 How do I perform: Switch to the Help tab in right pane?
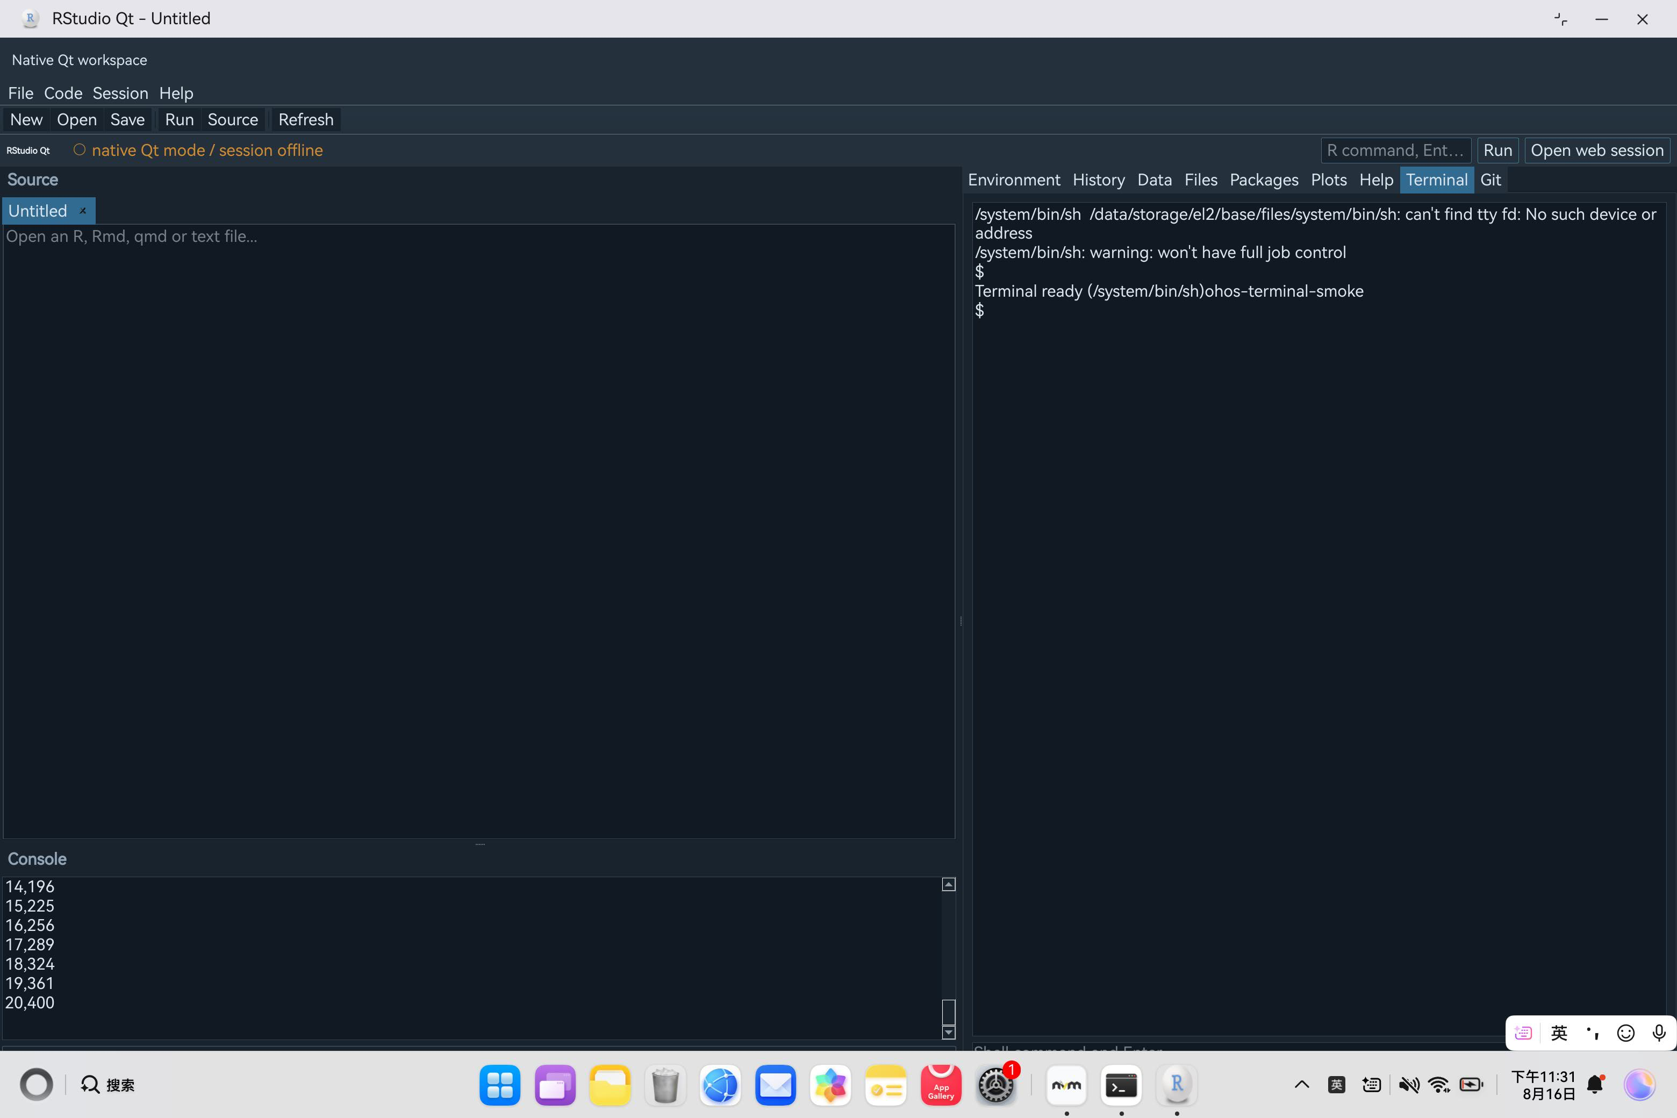pos(1376,181)
